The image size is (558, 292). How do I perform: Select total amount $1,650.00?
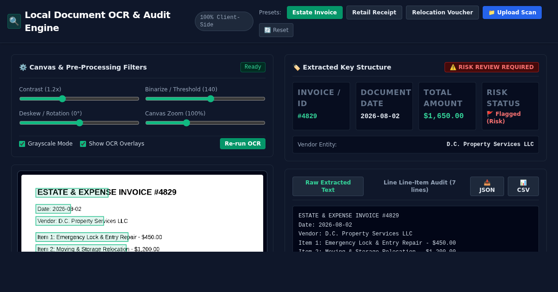[x=444, y=116]
